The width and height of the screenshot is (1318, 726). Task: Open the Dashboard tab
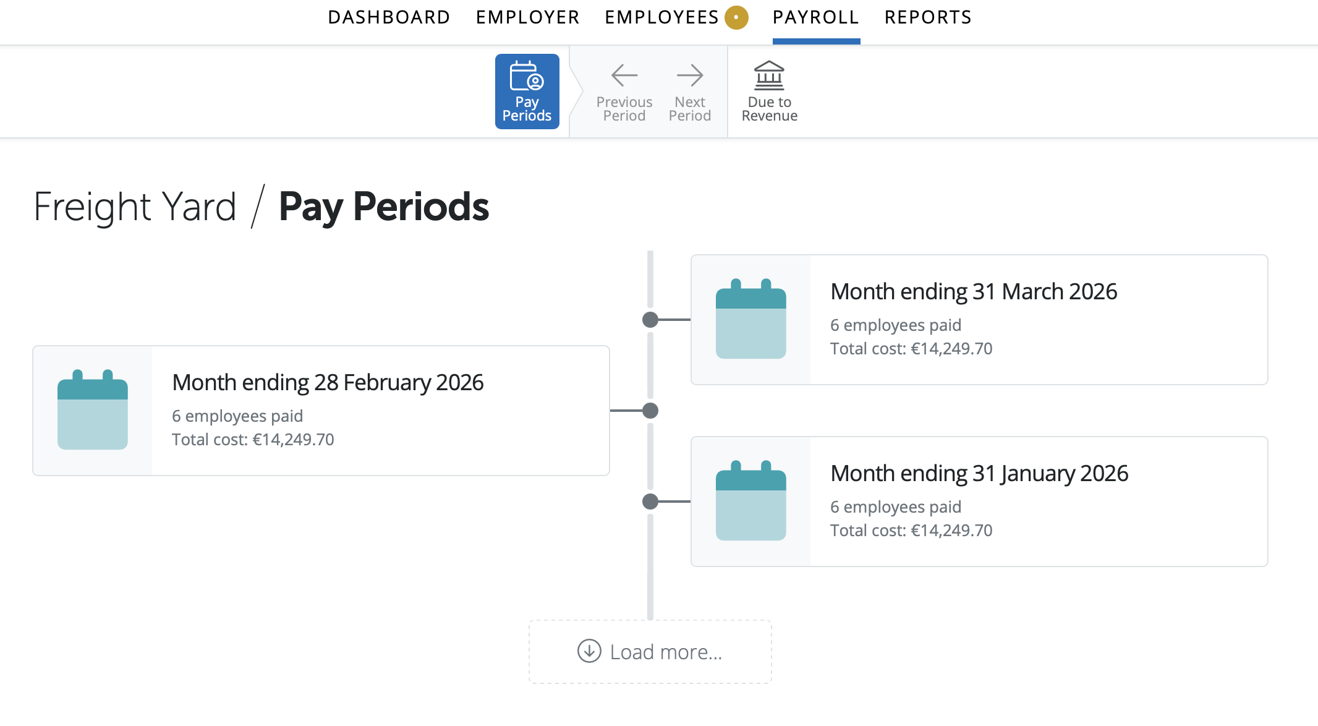pos(389,17)
